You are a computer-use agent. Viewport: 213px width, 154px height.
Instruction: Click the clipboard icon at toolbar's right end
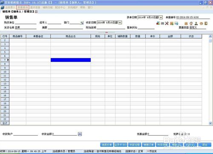click(x=206, y=23)
